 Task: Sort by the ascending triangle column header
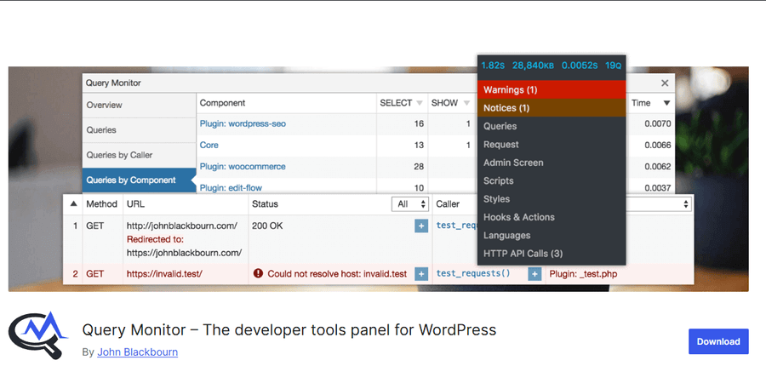pos(73,203)
